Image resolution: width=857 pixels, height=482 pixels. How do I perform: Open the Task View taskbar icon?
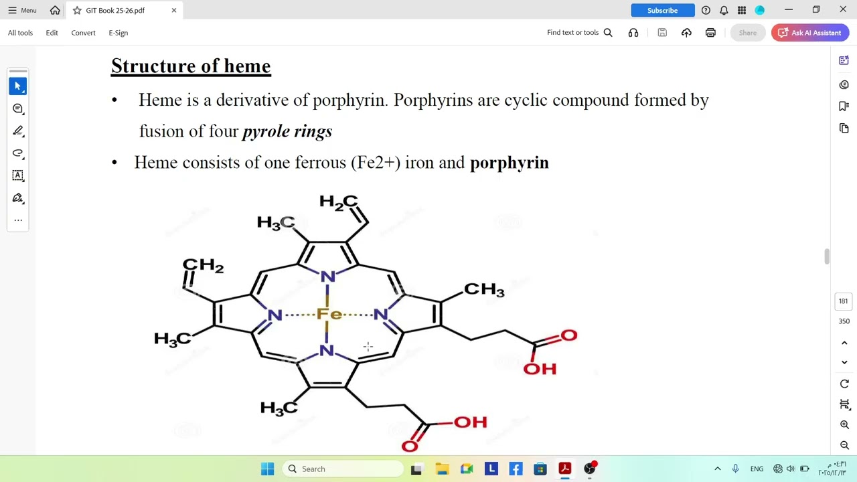tap(416, 469)
